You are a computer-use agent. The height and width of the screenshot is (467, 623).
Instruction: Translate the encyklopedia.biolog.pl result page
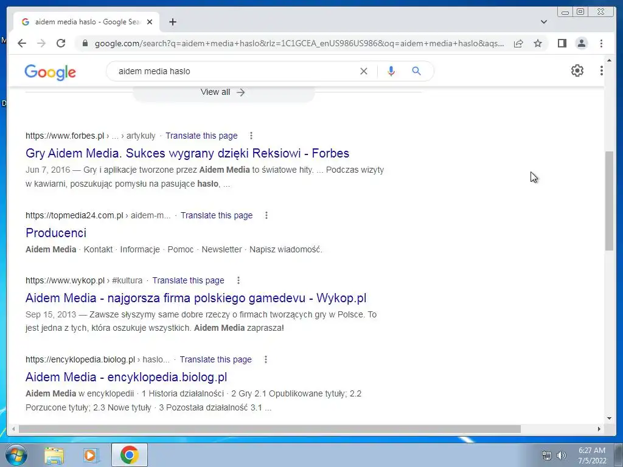[x=216, y=359]
